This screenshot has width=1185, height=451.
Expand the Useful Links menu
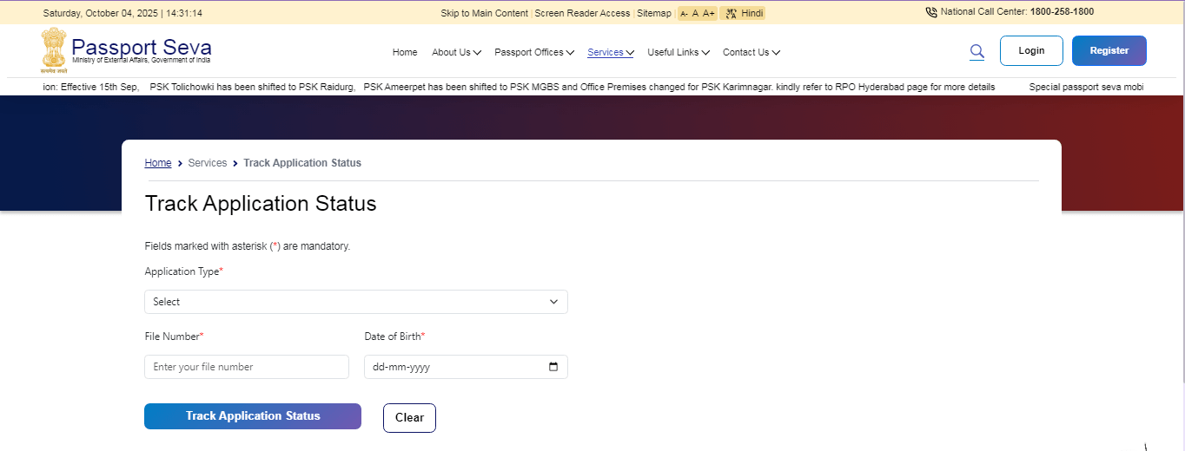pyautogui.click(x=678, y=53)
